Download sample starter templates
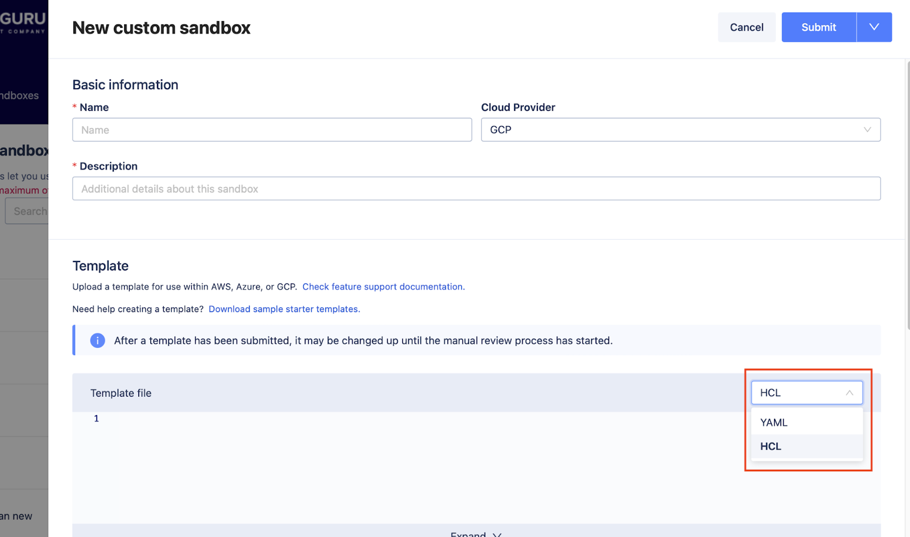 click(284, 309)
